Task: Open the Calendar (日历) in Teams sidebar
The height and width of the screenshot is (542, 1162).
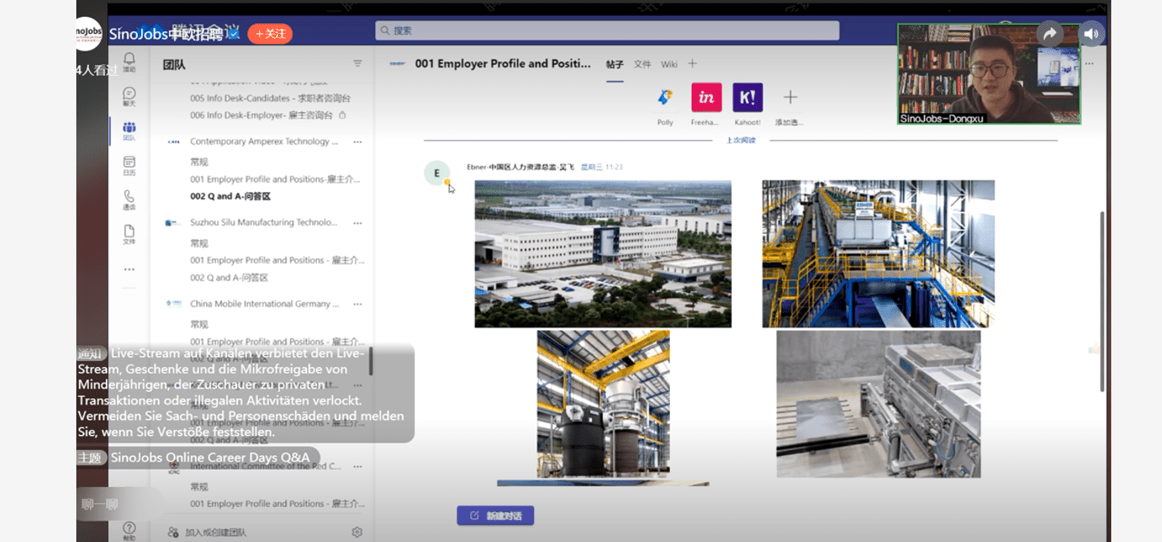Action: [x=129, y=166]
